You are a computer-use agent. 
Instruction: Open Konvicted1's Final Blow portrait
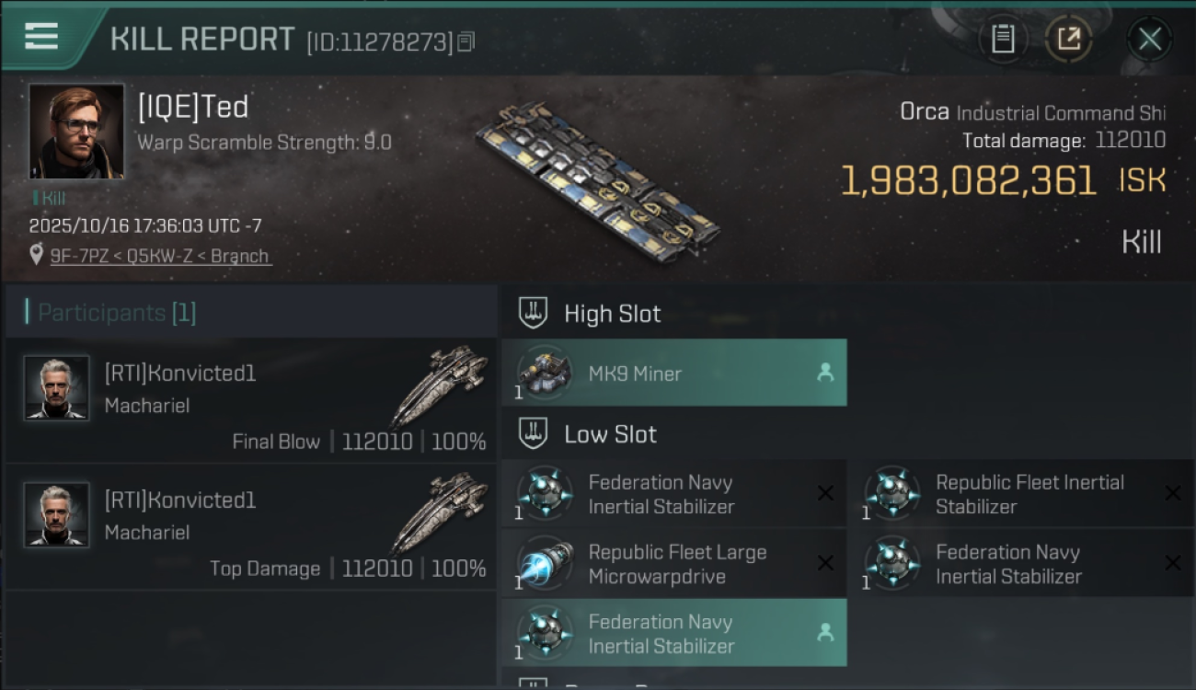tap(57, 388)
